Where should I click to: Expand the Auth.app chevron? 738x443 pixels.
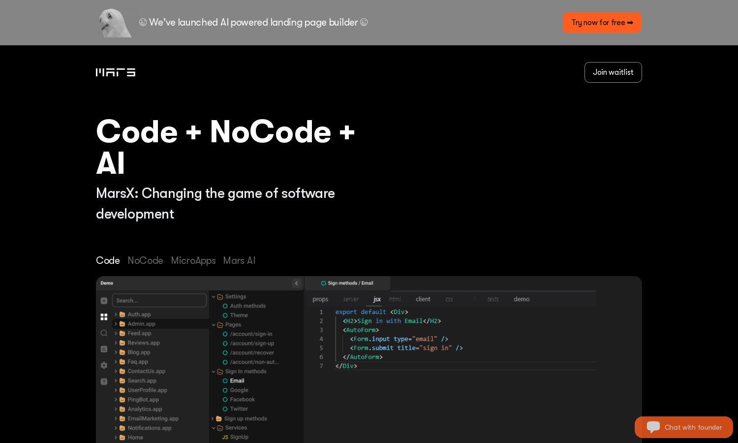pyautogui.click(x=116, y=315)
